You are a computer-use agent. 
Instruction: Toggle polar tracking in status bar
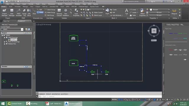(x=133, y=100)
